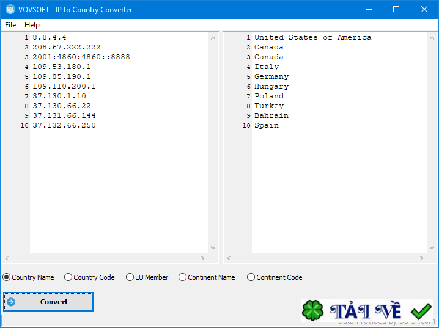Click down arrow of IP list scrollbar

213,248
